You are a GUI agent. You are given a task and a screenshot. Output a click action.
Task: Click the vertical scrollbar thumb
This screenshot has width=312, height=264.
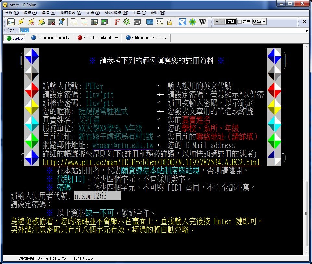click(x=306, y=214)
